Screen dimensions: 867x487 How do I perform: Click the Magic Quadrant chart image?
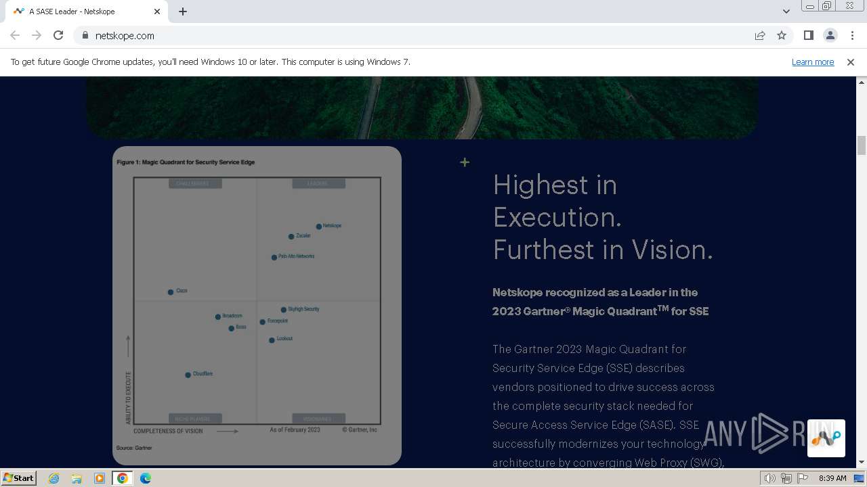point(257,306)
